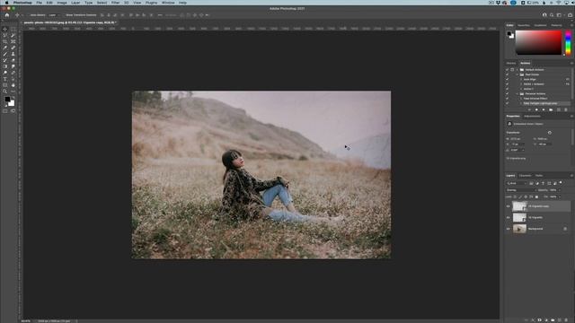Open the Apple menu

6,3
